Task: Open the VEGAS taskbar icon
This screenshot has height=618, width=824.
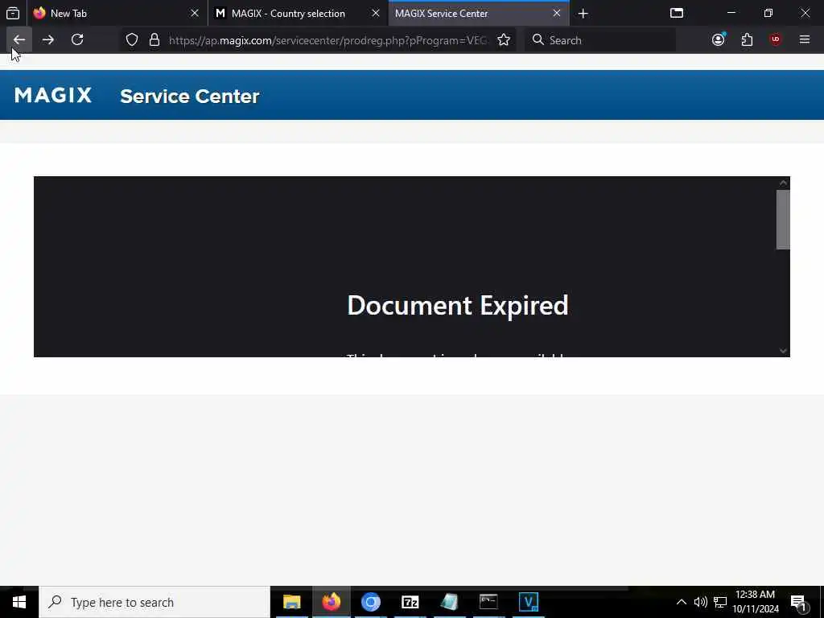Action: point(528,602)
